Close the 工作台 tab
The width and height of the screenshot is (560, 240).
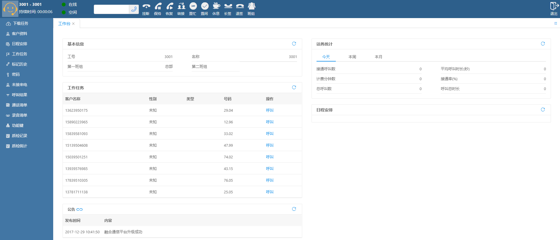tap(73, 24)
